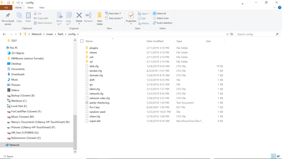
Task: Click Invert selection in ribbon
Action: tap(163, 23)
